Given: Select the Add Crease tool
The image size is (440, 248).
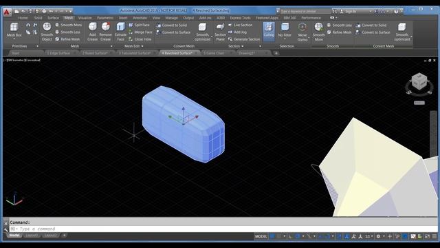Looking at the screenshot, I should [92, 32].
